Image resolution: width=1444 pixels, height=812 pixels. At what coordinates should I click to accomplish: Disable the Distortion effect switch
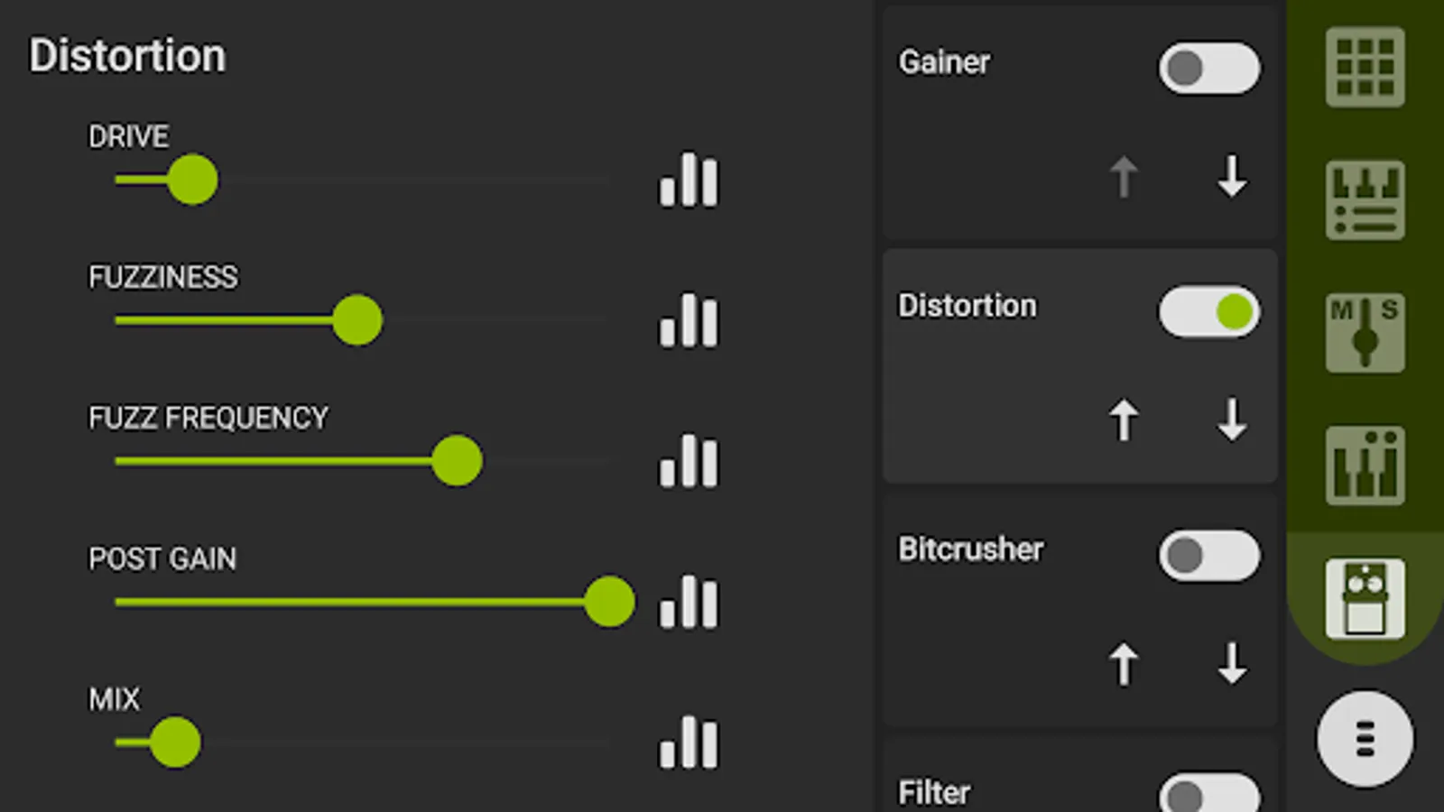pyautogui.click(x=1208, y=312)
